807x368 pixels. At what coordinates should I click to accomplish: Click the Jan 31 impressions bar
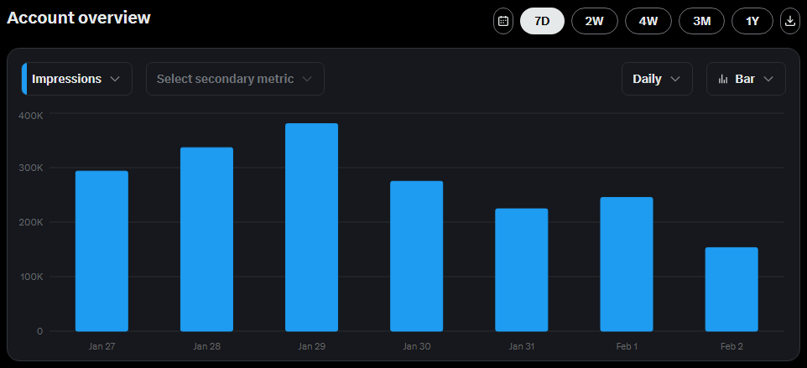521,270
